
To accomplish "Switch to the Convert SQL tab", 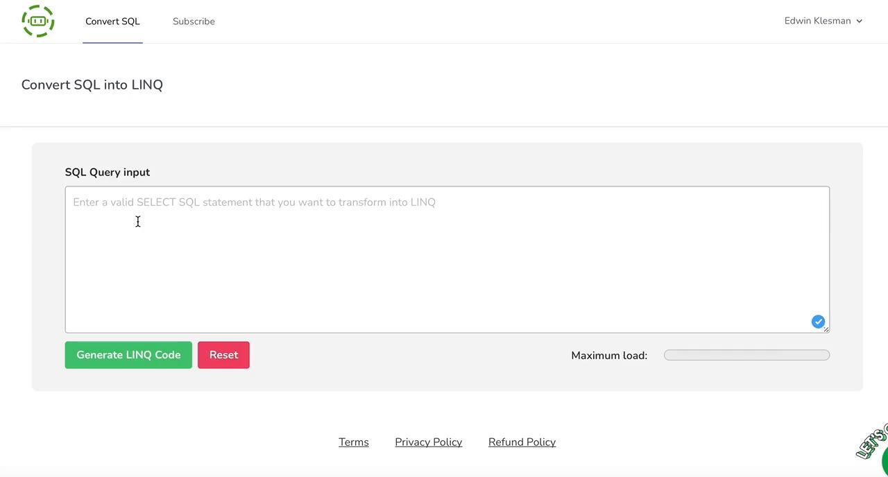I will 112,21.
